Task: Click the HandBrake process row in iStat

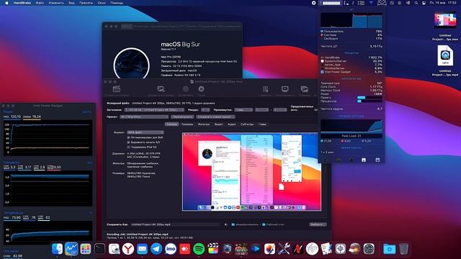Action: click(352, 58)
